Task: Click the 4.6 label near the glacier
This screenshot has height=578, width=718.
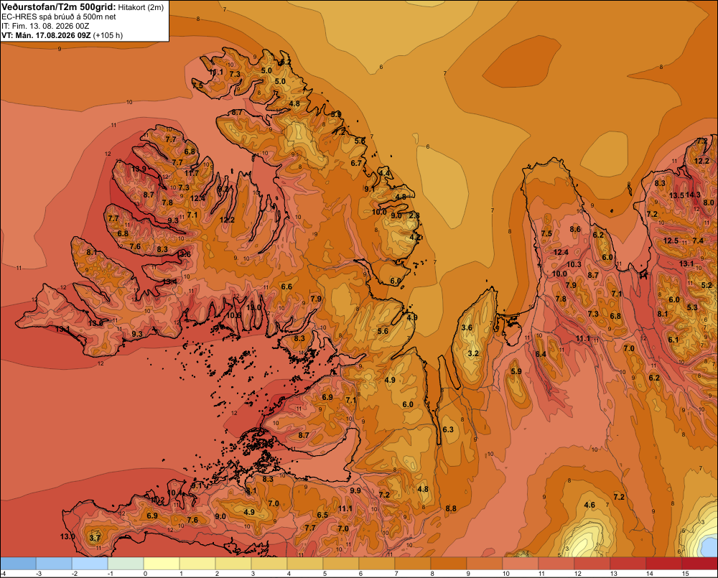Action: [589, 505]
